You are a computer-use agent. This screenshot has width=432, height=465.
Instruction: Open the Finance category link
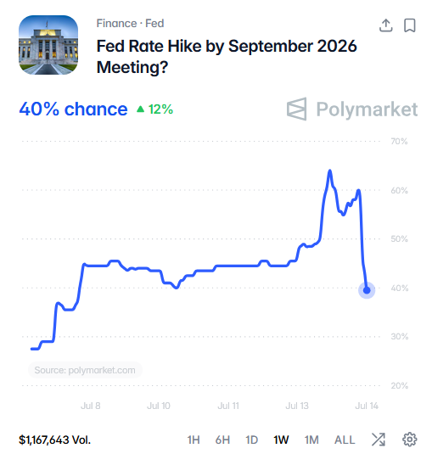[116, 24]
